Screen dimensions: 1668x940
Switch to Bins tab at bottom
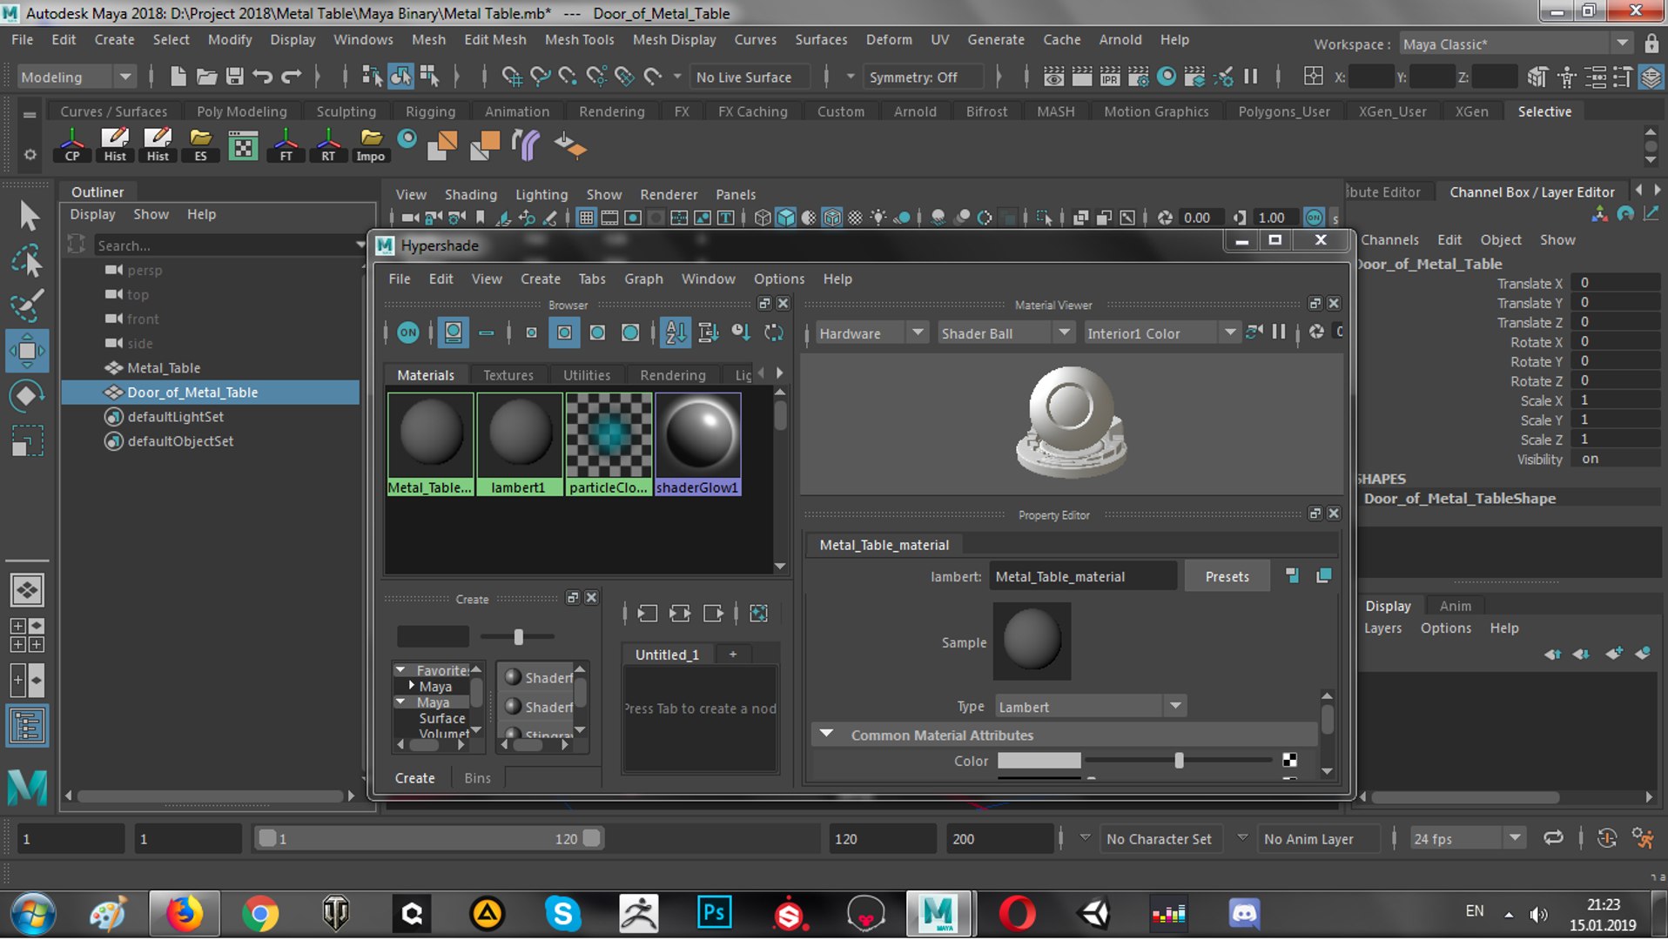[x=477, y=778]
